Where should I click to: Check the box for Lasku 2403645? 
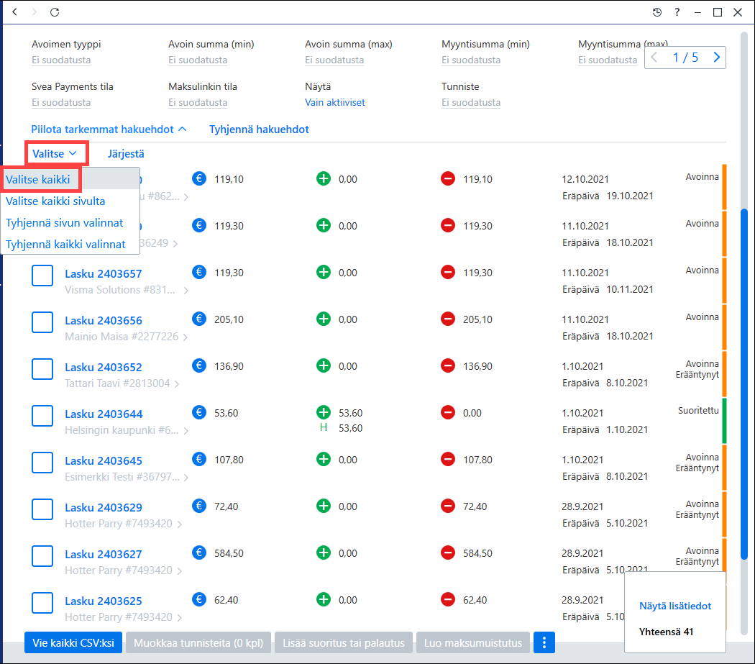[42, 463]
